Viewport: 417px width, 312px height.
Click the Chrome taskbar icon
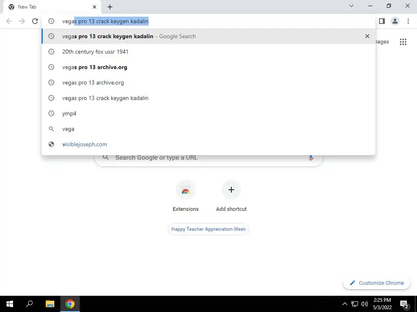(x=70, y=304)
